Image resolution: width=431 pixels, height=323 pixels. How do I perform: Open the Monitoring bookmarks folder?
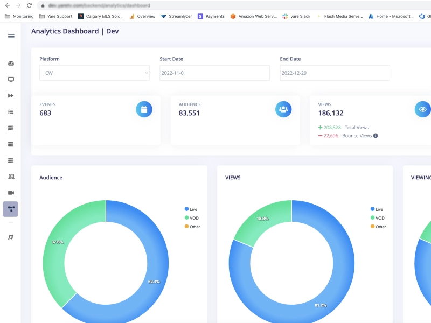point(19,16)
